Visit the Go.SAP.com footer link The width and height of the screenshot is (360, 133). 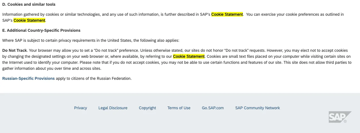213,108
